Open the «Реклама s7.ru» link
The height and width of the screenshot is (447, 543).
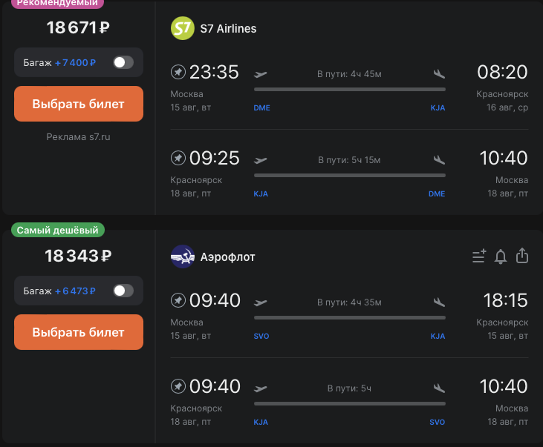(78, 136)
